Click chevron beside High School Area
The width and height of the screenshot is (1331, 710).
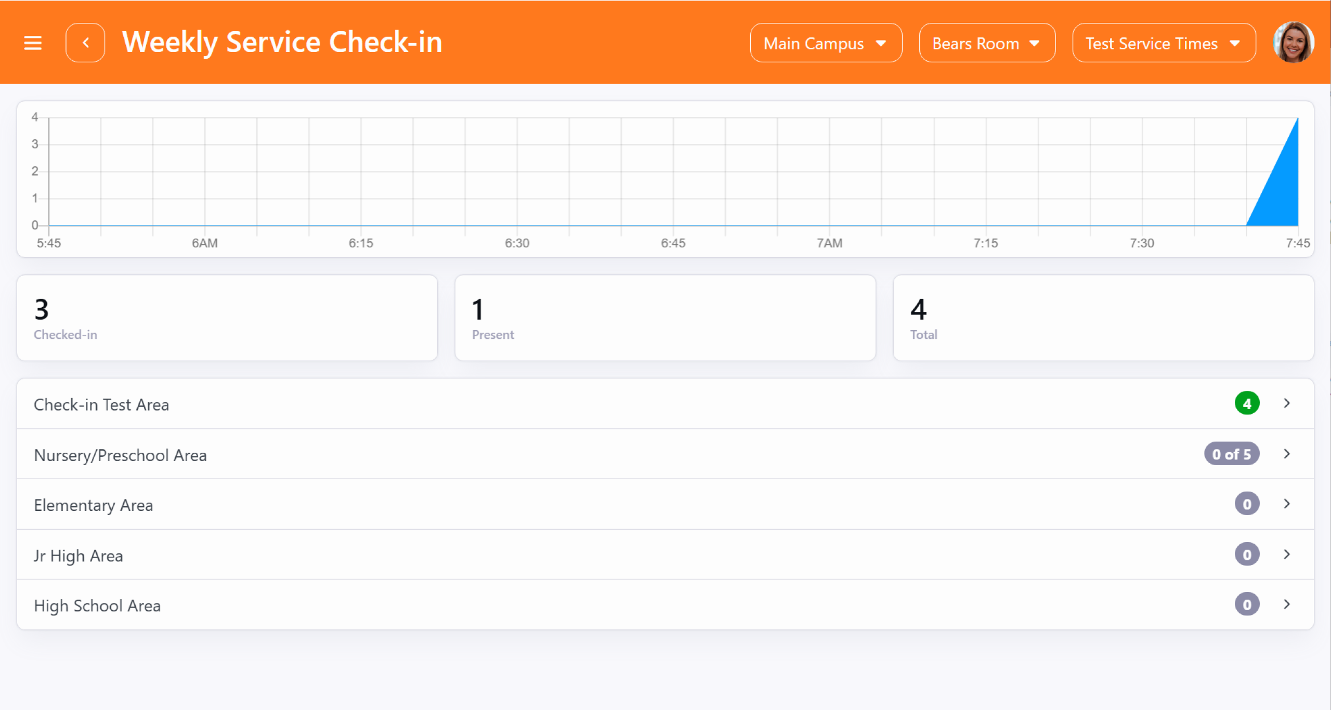pos(1287,604)
